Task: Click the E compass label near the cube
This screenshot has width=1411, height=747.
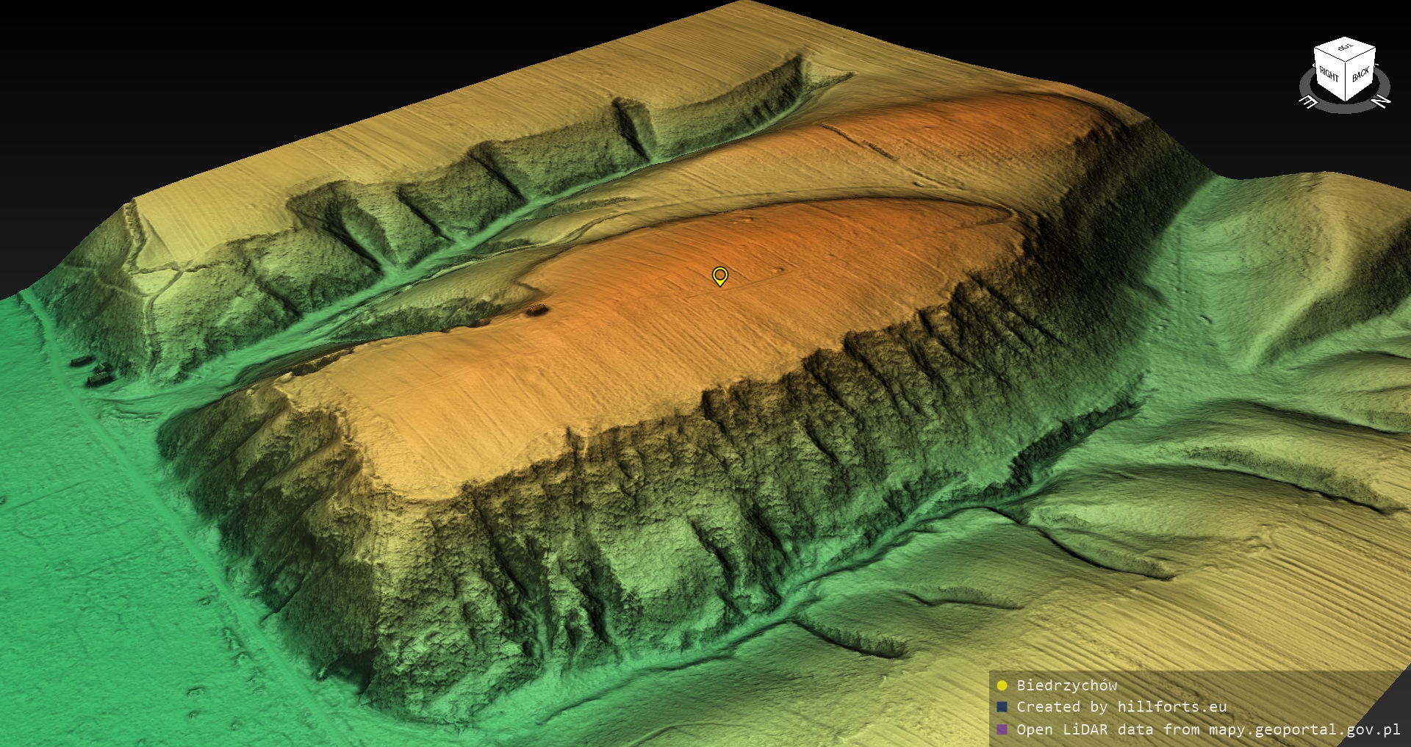Action: tap(1308, 101)
